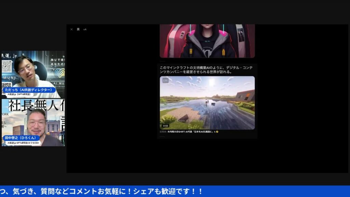The height and width of the screenshot is (197, 350).
Task: Click the AI氣道.jp GPTs研究会 おうちCEO subtitle
Action: 23,143
